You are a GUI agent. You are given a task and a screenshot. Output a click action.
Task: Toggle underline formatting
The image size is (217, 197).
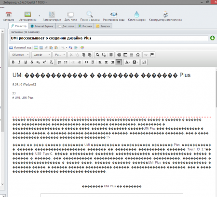point(26,62)
